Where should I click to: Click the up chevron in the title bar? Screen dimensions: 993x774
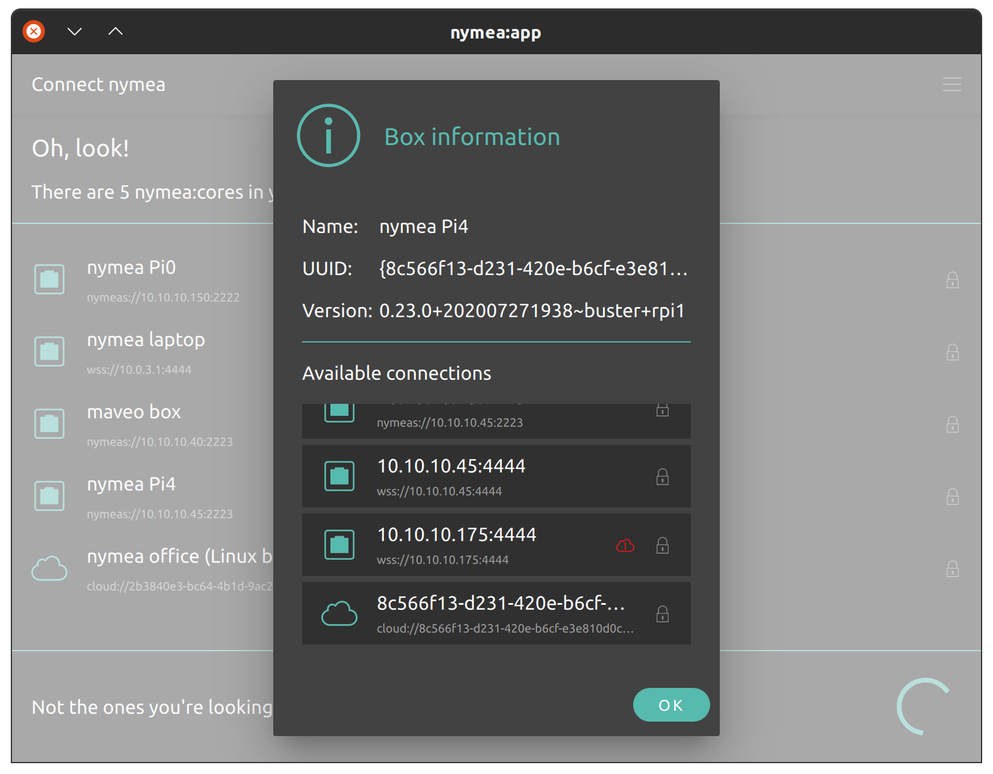pos(116,31)
